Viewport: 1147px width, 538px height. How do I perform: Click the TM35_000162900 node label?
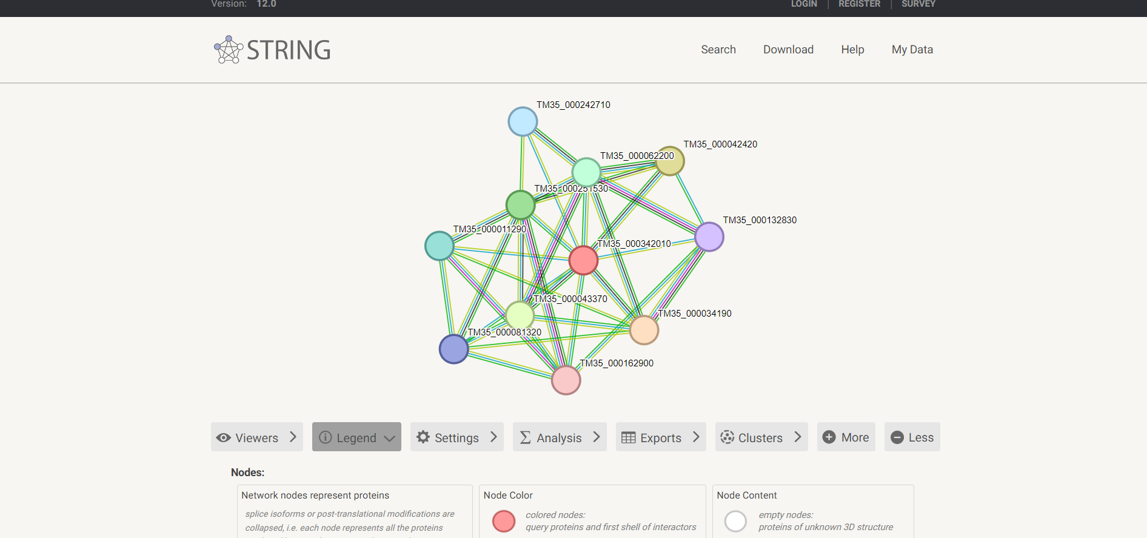(x=617, y=363)
